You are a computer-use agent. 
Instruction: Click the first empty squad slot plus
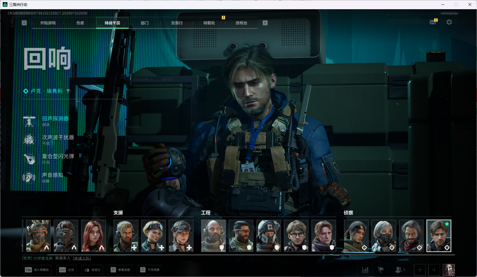point(420,270)
